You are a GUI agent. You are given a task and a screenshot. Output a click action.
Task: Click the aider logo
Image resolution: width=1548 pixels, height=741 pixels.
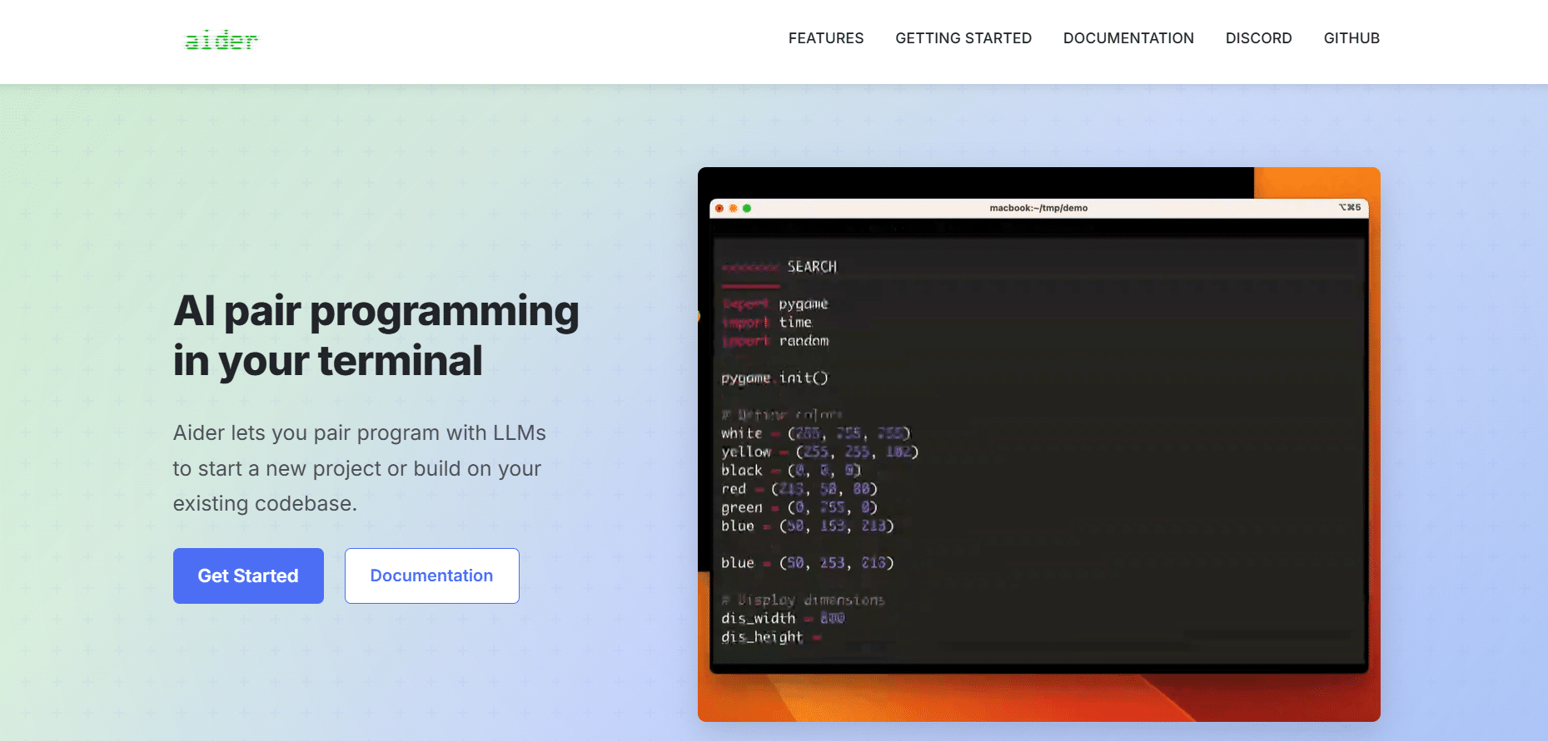pyautogui.click(x=221, y=40)
